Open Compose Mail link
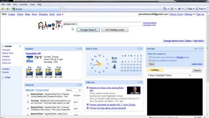Screen dimensions: 209x118 click(42, 90)
